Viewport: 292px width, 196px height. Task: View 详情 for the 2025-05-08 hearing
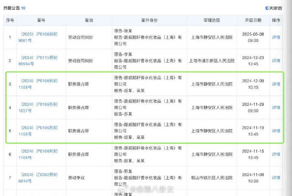click(x=276, y=37)
